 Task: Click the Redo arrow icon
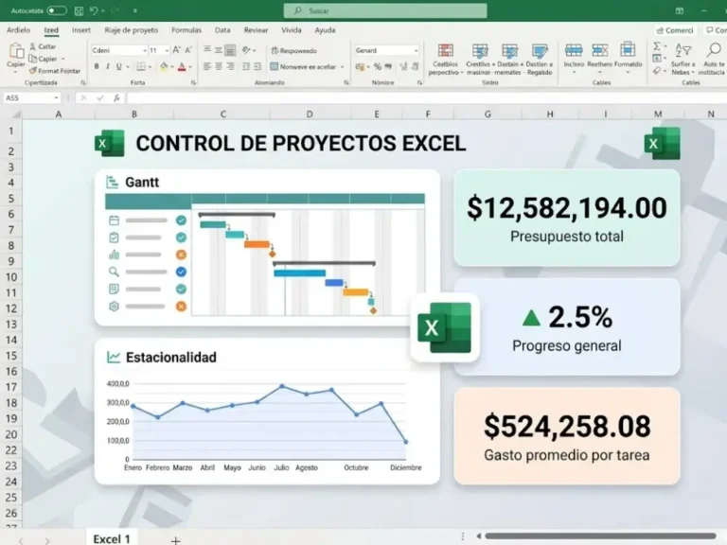pos(115,10)
